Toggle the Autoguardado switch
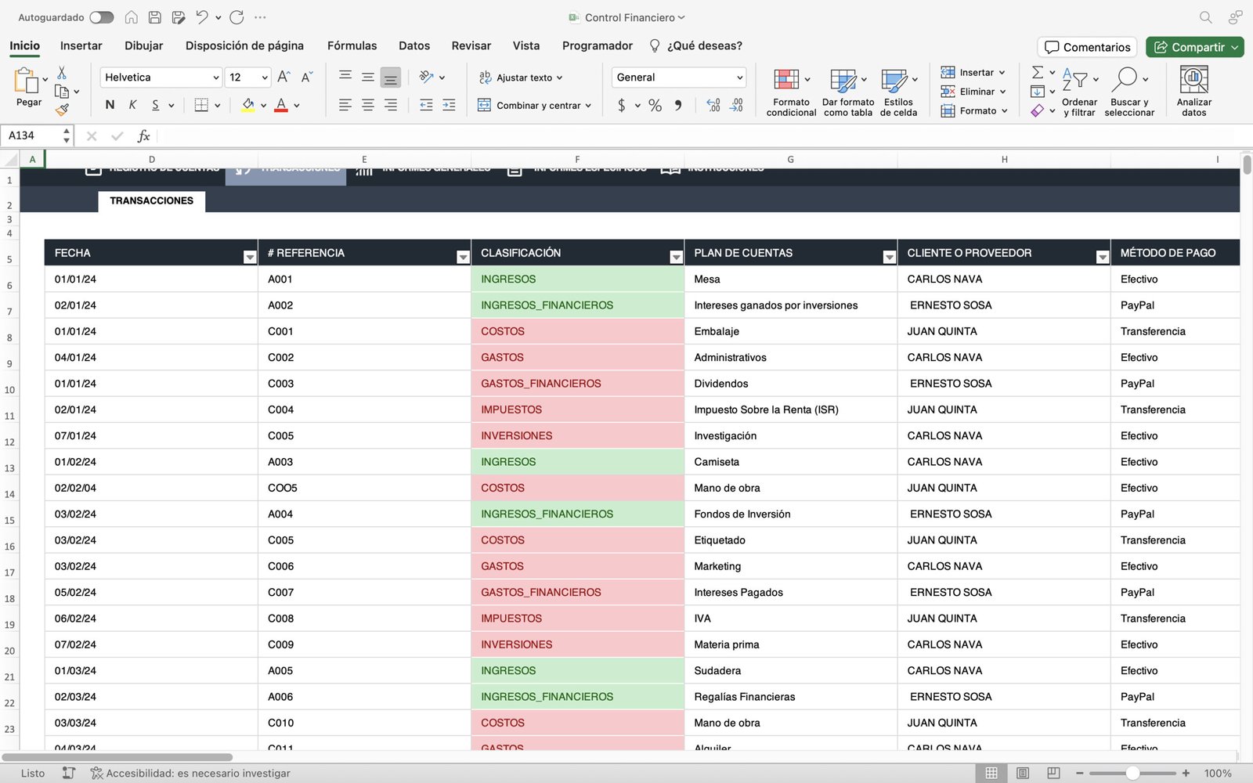The image size is (1253, 783). coord(101,17)
